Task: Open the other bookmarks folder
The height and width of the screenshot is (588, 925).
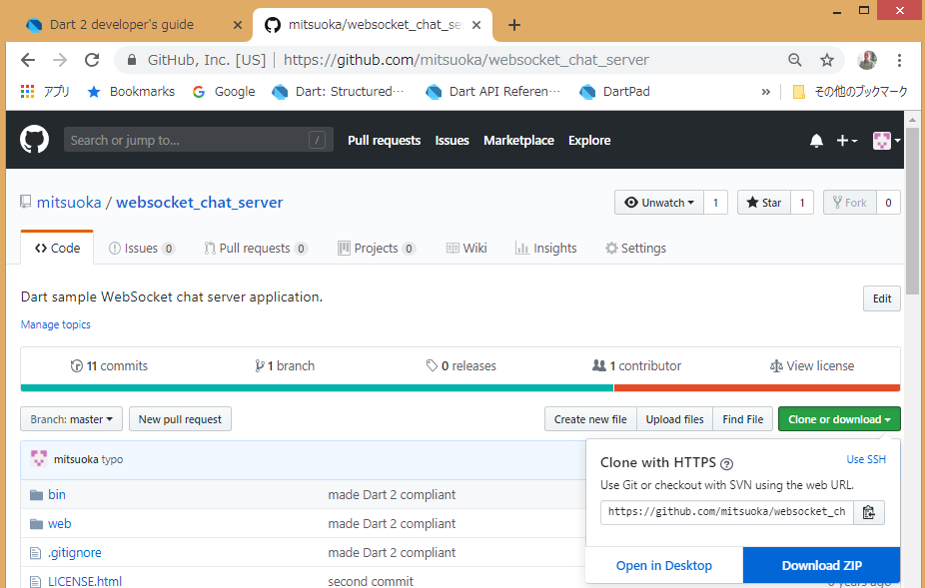Action: (850, 92)
